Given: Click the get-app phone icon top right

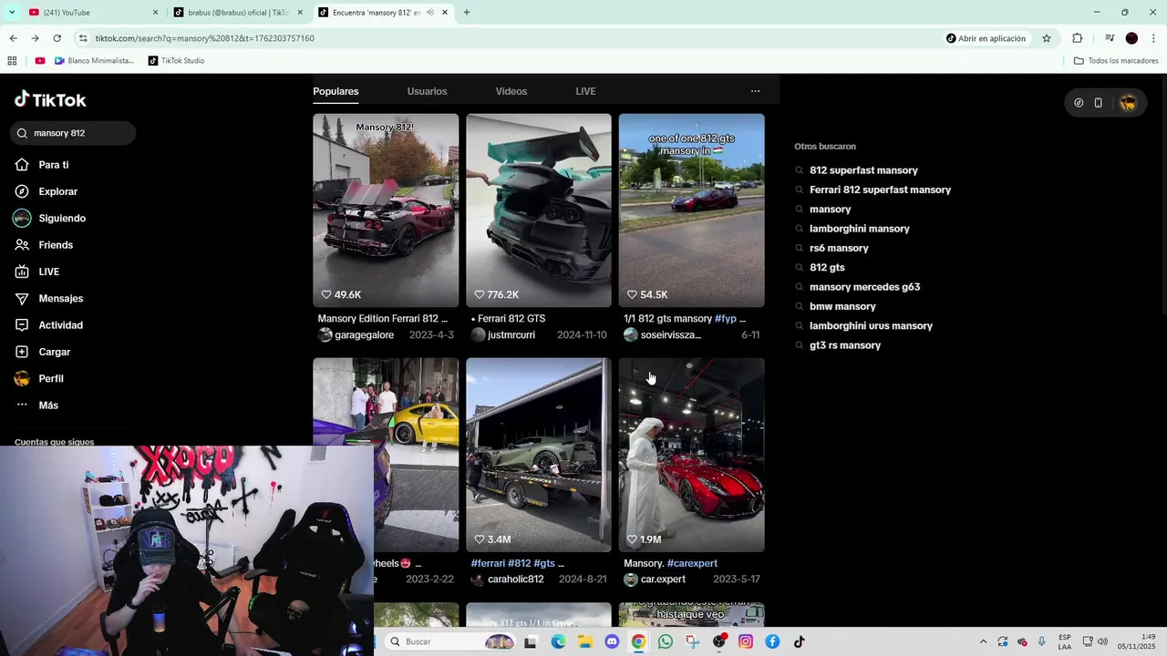Looking at the screenshot, I should 1099,103.
